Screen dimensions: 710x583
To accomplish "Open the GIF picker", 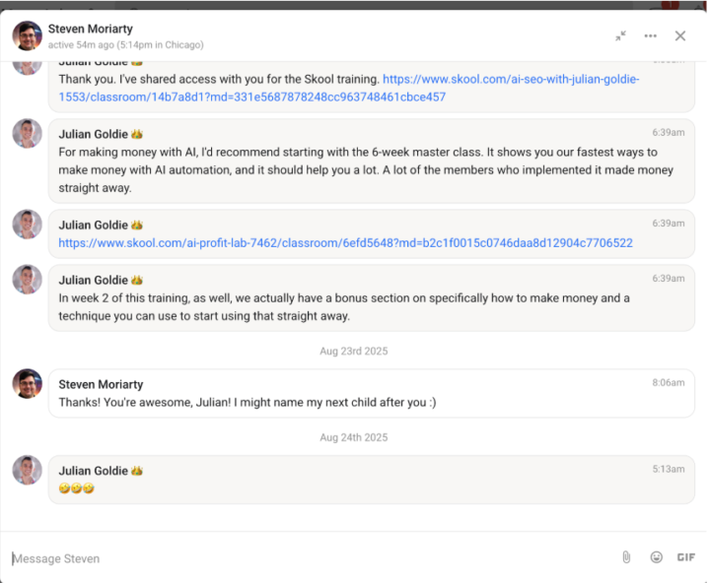I will click(x=685, y=557).
